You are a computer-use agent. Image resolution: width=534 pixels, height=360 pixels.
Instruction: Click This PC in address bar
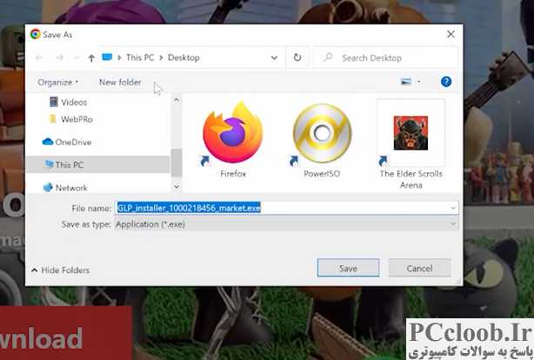pyautogui.click(x=140, y=57)
